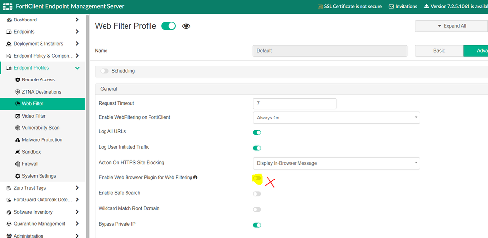The width and height of the screenshot is (488, 238).
Task: Click the version download arrow icon
Action: [x=426, y=6]
